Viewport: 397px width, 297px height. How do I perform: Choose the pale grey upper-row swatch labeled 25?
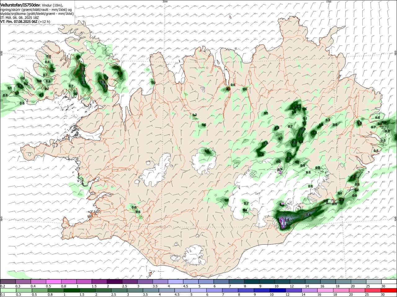coord(374,282)
